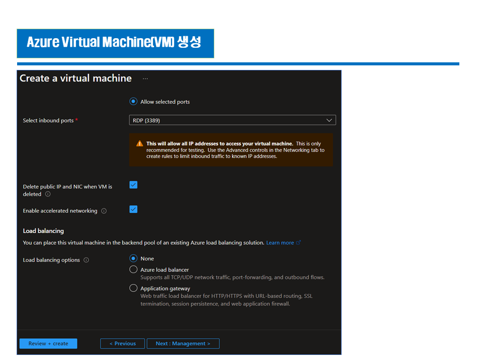Select Allow selected ports radio button
Image resolution: width=483 pixels, height=362 pixels.
pyautogui.click(x=133, y=101)
